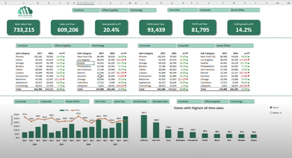Click Office Supplies slicer directly above the tables
The height and width of the screenshot is (158, 292).
point(72,46)
